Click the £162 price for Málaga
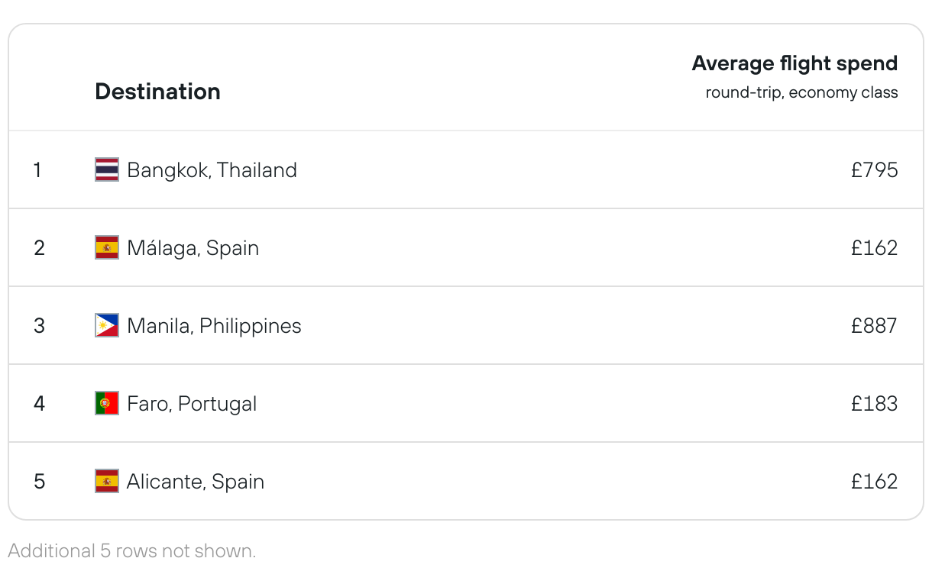Viewport: 932px width, 571px height. 874,247
